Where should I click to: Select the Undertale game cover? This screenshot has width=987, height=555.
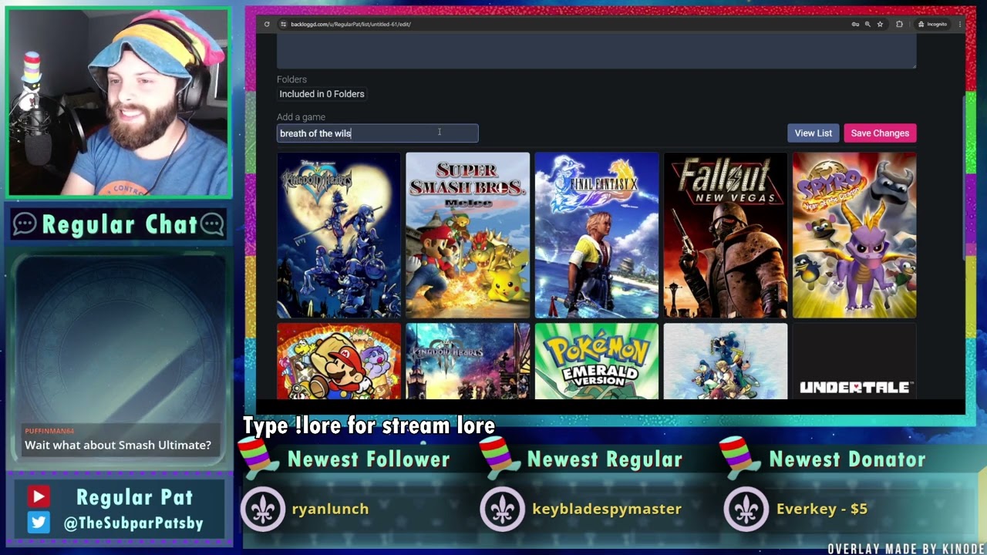tap(854, 361)
